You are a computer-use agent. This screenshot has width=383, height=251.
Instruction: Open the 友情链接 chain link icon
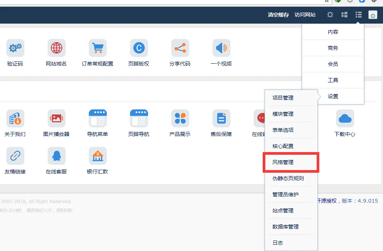coord(15,156)
